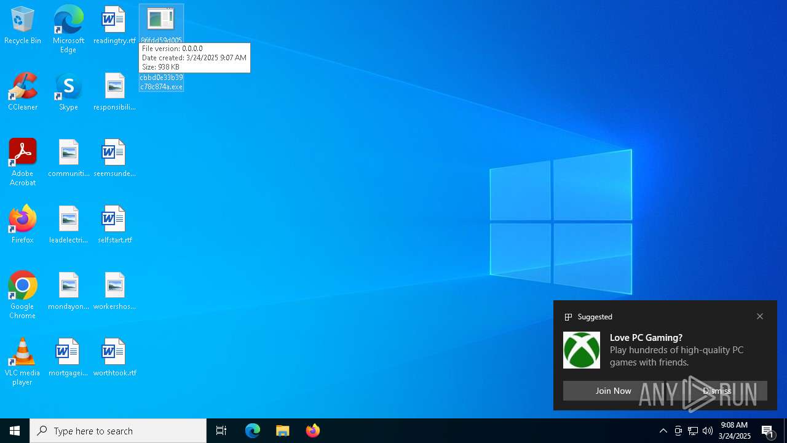Viewport: 787px width, 443px height.
Task: Select the CCleaner desktop shortcut
Action: pyautogui.click(x=23, y=92)
